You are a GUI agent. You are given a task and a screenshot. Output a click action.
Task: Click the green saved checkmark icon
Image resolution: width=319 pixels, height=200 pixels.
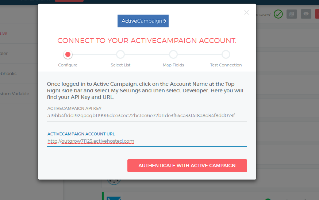tap(278, 14)
